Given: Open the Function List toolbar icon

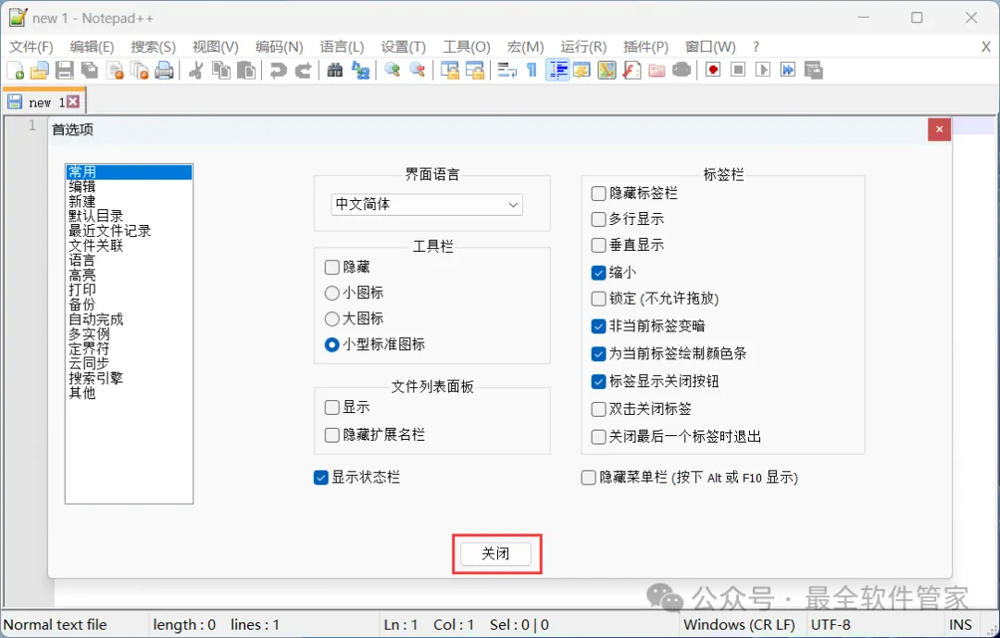Looking at the screenshot, I should pyautogui.click(x=631, y=70).
